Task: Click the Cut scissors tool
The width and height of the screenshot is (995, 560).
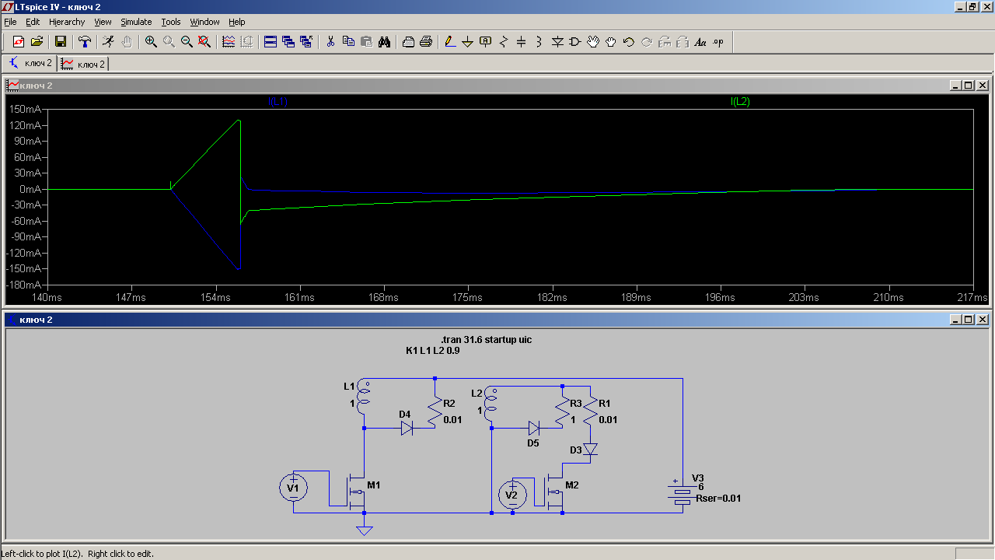Action: [330, 42]
